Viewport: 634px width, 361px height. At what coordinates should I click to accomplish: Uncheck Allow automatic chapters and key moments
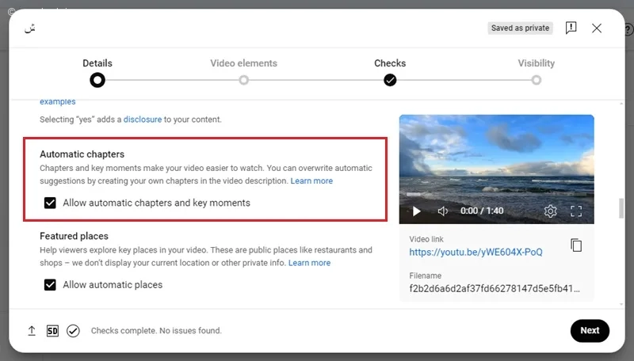(50, 203)
